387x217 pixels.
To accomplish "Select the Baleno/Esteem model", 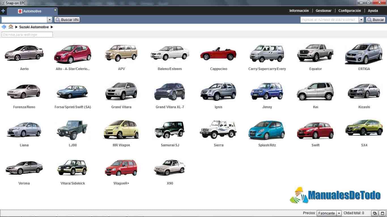I will click(170, 57).
